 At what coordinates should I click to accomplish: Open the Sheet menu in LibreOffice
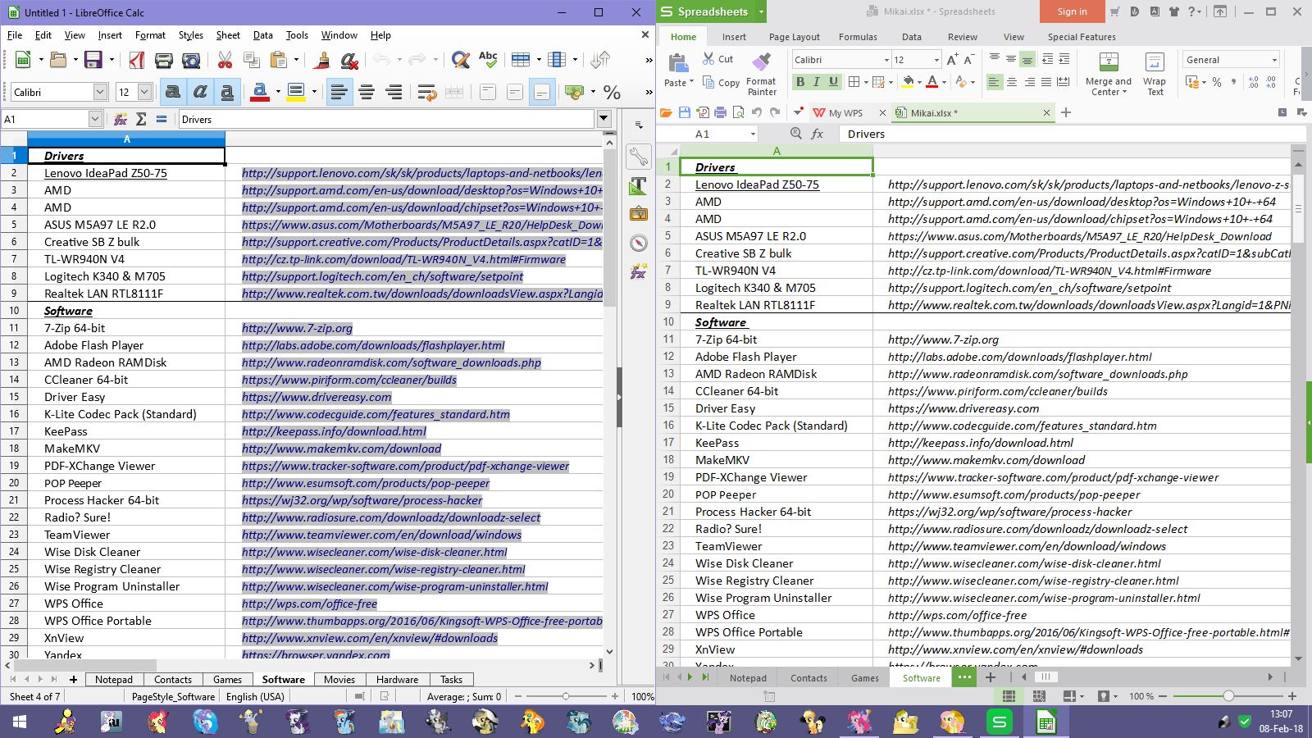pyautogui.click(x=228, y=35)
